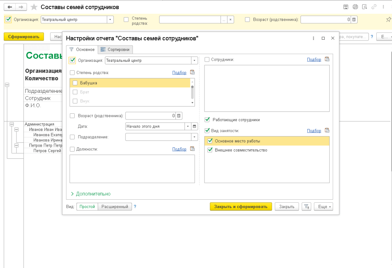The width and height of the screenshot is (392, 268).
Task: Click scrollbar of Степень родства list
Action: 192,92
